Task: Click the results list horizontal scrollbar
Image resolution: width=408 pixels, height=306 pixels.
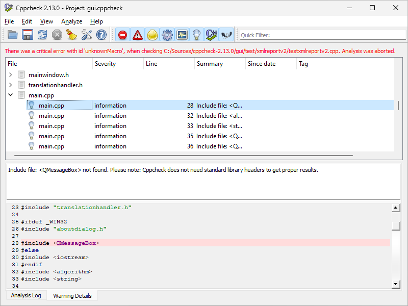Action: [184, 155]
